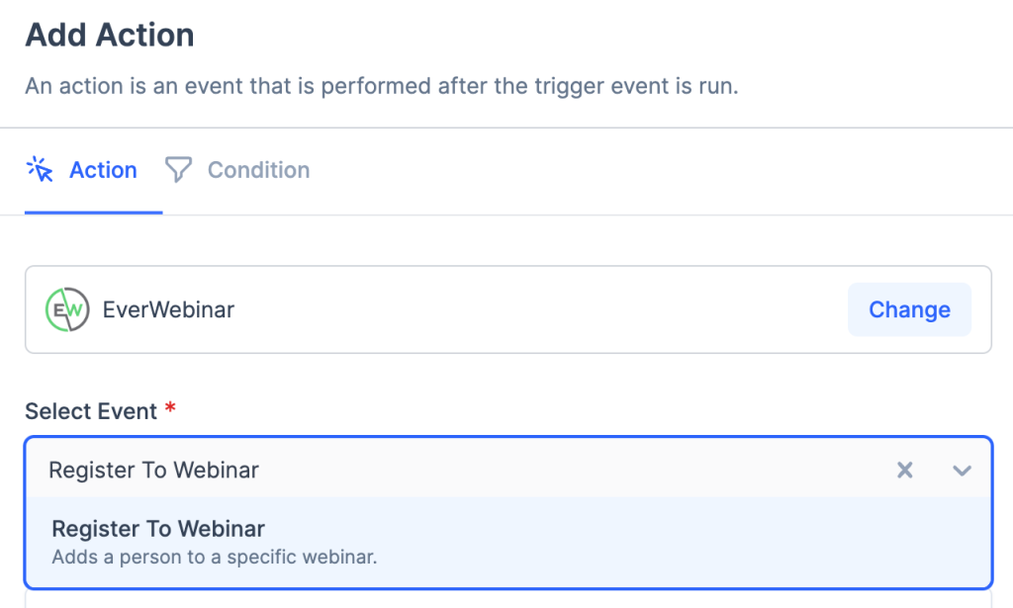1013x608 pixels.
Task: Click the Add Action heading
Action: point(110,36)
